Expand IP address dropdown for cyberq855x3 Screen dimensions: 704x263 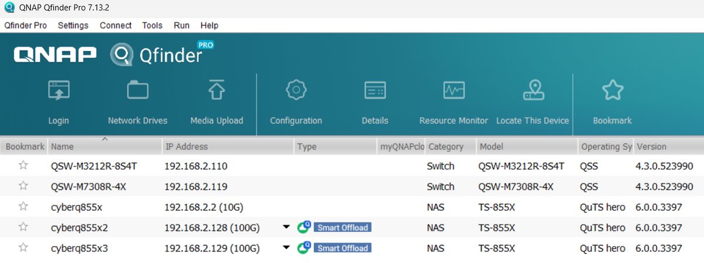pyautogui.click(x=286, y=248)
